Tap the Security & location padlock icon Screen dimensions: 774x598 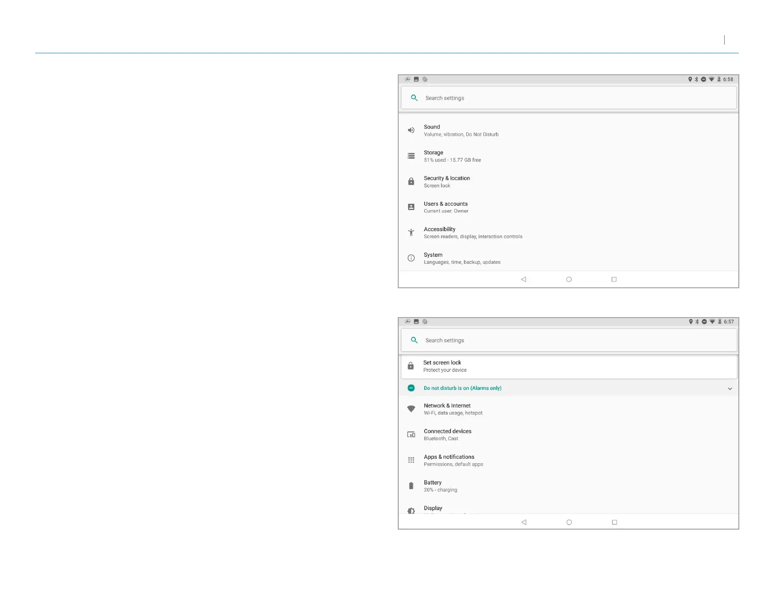click(x=411, y=181)
